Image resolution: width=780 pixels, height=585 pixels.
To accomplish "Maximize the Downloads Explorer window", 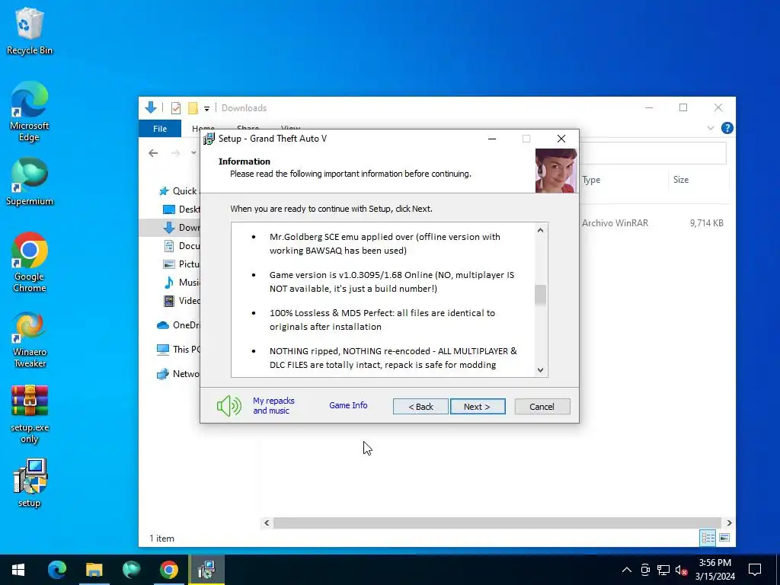I will [x=683, y=108].
